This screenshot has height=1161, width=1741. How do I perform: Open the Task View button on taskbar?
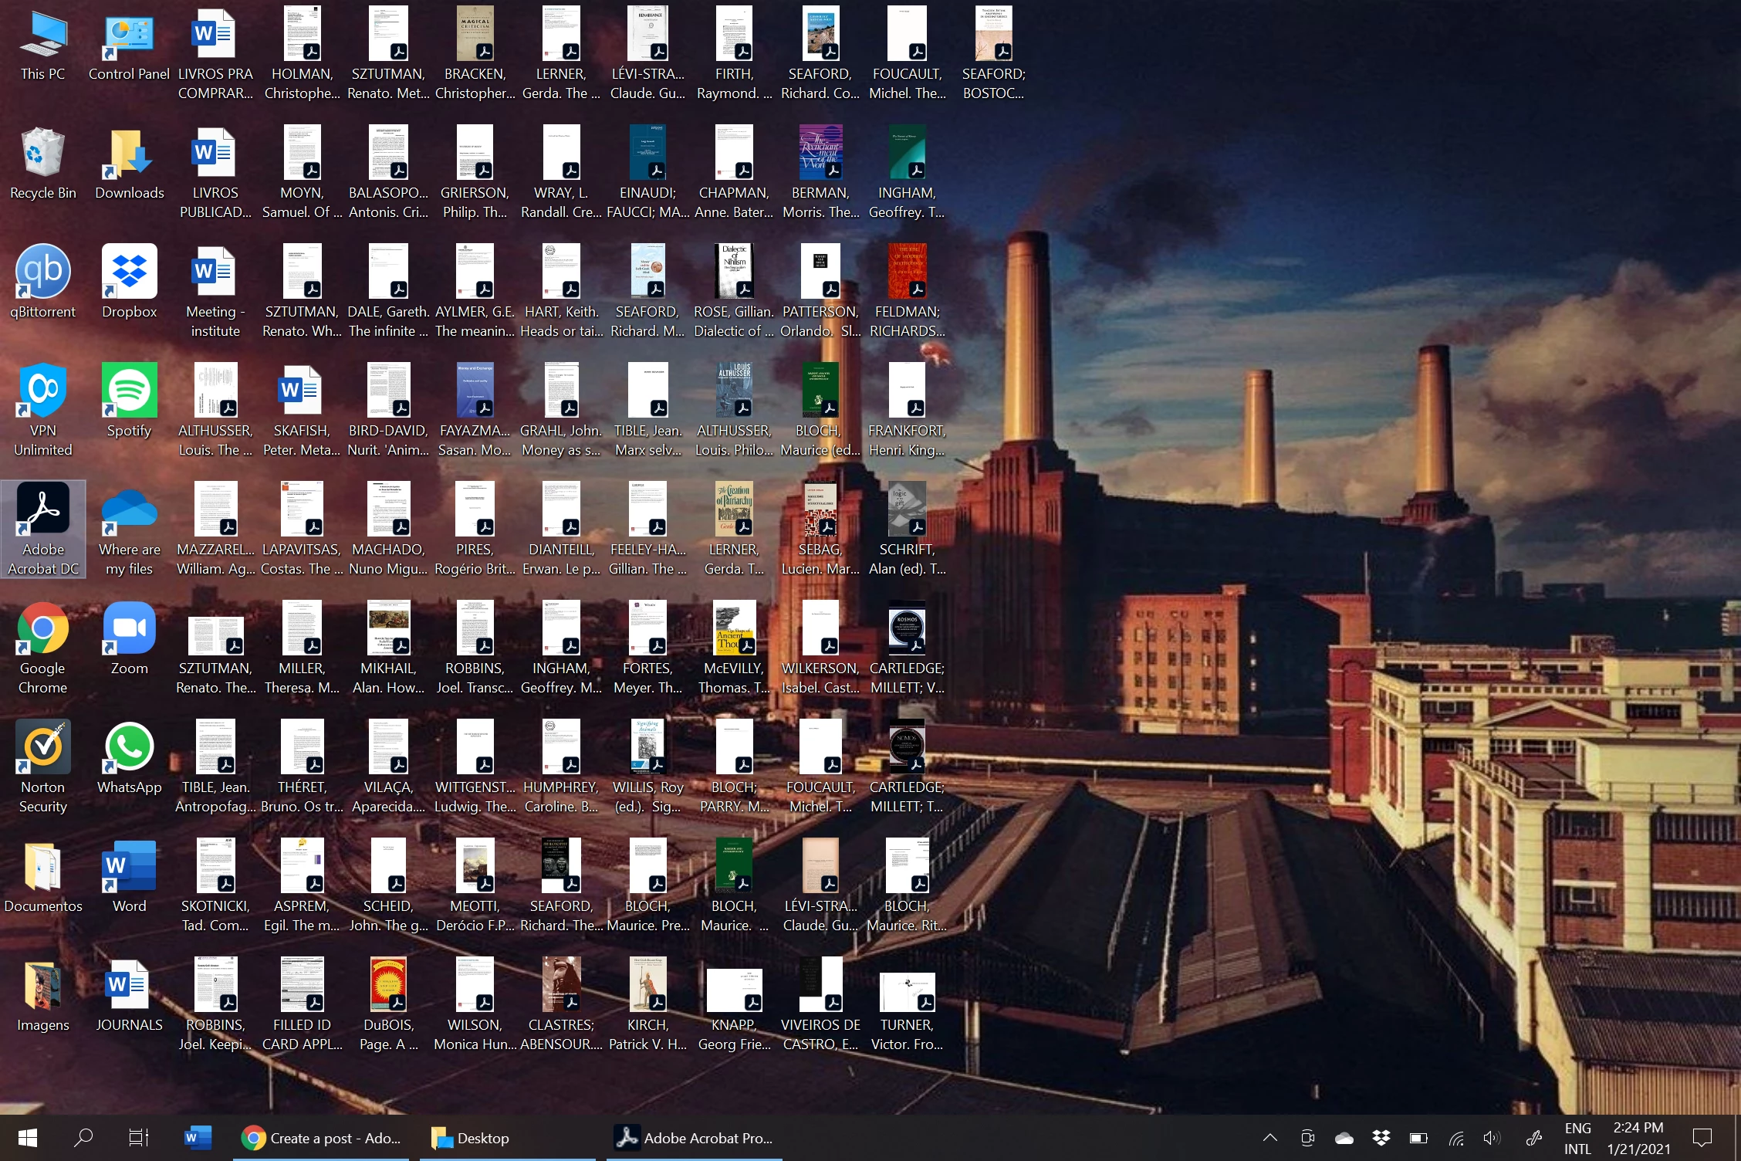[x=139, y=1138]
